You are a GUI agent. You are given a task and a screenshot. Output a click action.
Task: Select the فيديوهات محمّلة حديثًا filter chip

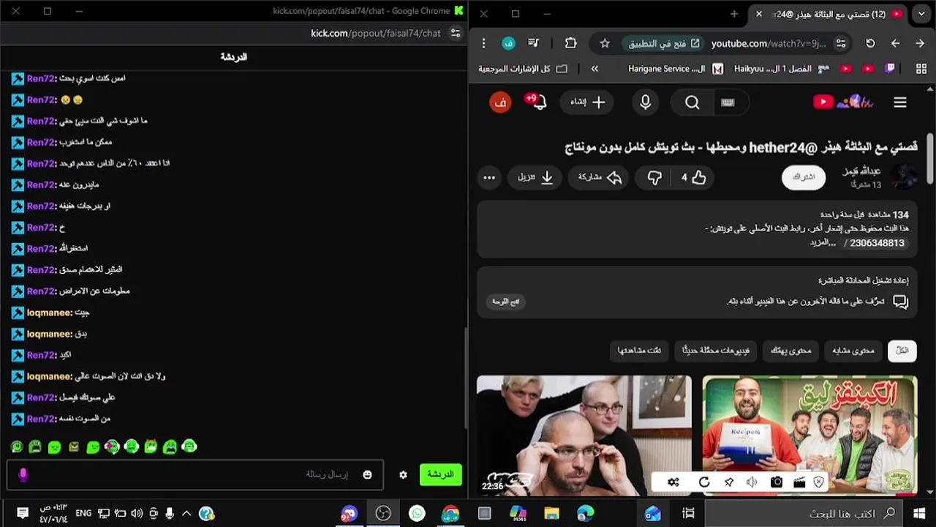coord(716,351)
